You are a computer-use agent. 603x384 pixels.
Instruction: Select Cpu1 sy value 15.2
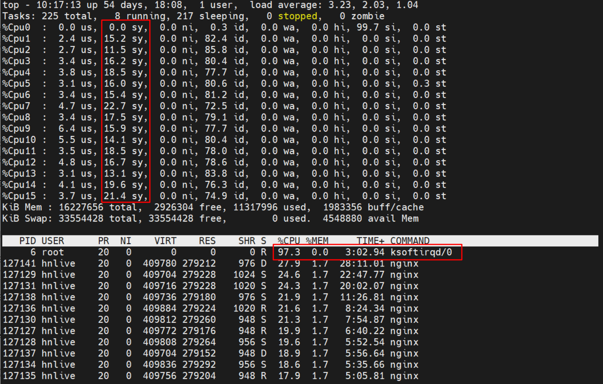115,39
